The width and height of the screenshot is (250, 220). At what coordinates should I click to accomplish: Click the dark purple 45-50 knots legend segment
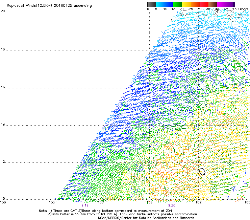click(x=230, y=4)
